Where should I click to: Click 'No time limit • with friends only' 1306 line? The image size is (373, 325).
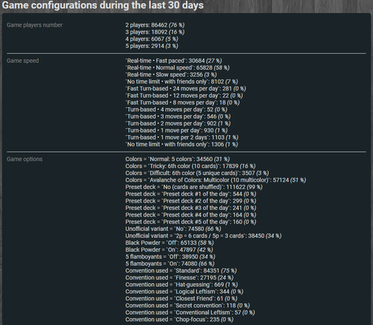[182, 144]
